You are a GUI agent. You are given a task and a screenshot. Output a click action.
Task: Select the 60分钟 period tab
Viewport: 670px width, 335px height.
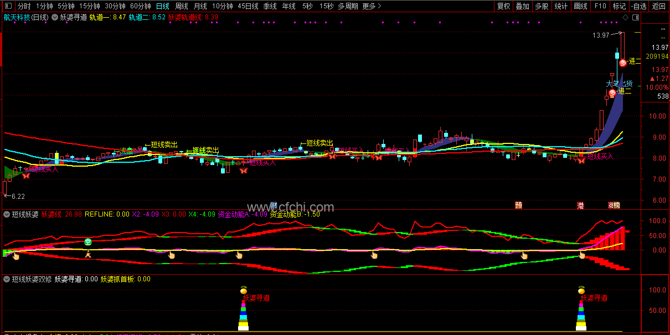click(x=141, y=6)
